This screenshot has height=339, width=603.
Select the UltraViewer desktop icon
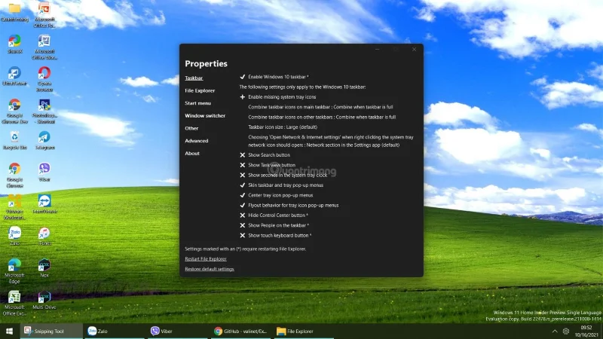[x=14, y=76]
